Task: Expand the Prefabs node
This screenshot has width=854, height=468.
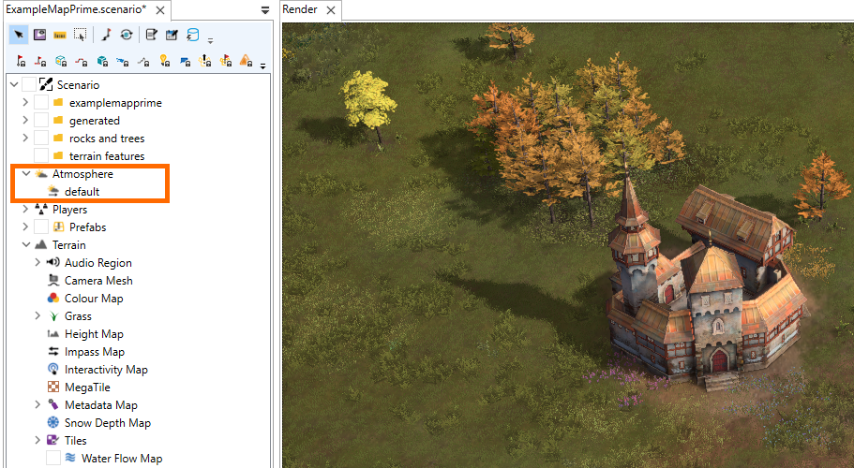Action: [25, 227]
